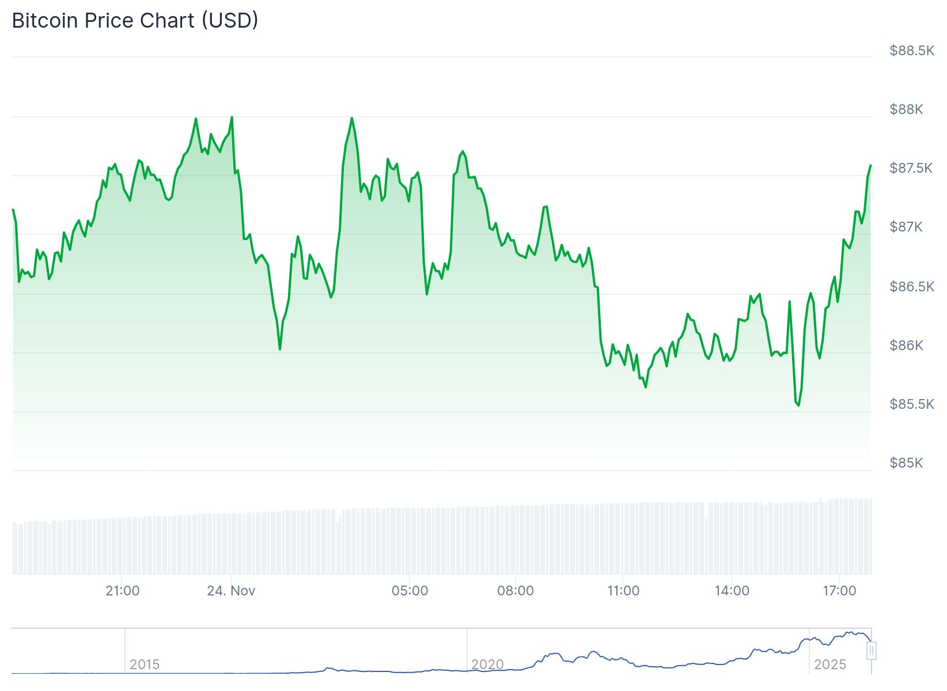
Task: Select the 05:00 time axis label
Action: tap(410, 591)
